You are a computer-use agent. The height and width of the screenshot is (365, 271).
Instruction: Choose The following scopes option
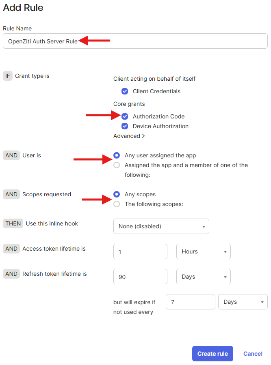(x=117, y=204)
